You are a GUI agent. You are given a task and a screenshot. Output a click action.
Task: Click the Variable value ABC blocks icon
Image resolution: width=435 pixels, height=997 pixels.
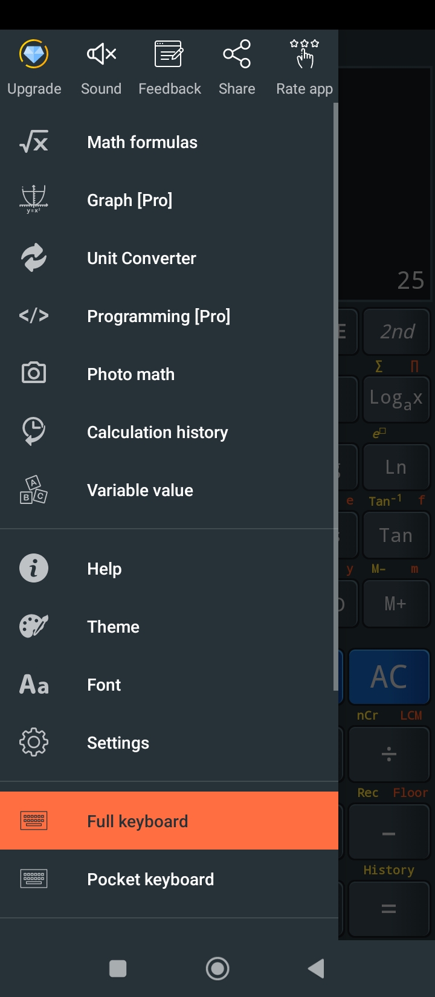click(34, 490)
